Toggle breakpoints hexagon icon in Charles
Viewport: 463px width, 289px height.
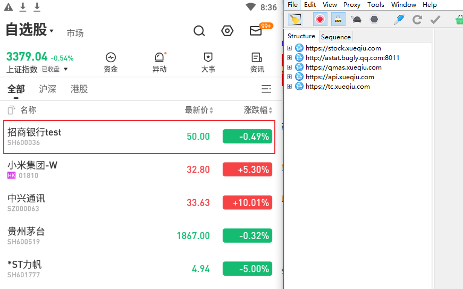[x=374, y=20]
